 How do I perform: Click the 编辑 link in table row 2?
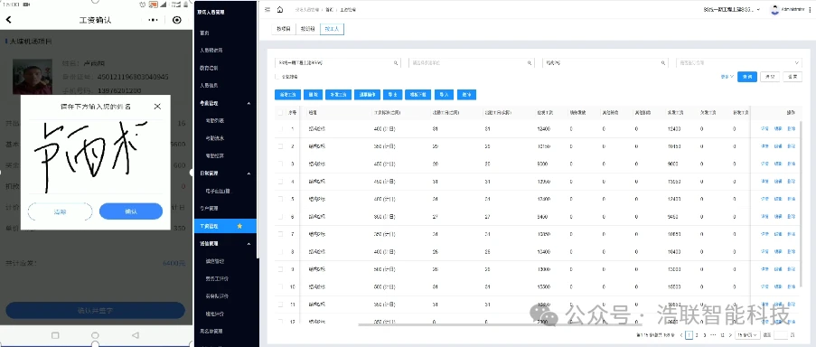[x=778, y=146]
